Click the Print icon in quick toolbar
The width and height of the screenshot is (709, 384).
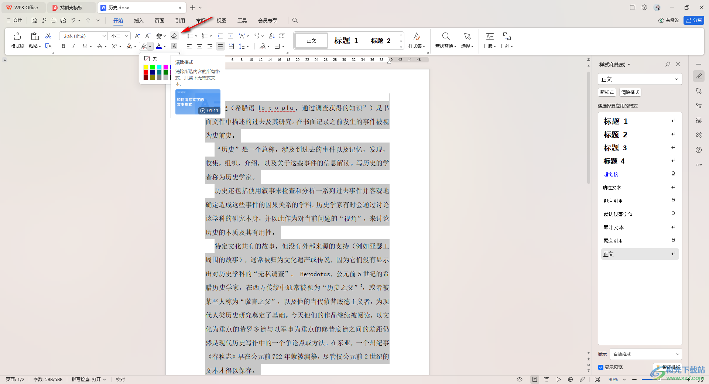click(x=54, y=20)
